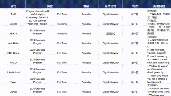Click the 地区 column header
Viewport: 171px width, 96px height.
pyautogui.click(x=86, y=6)
